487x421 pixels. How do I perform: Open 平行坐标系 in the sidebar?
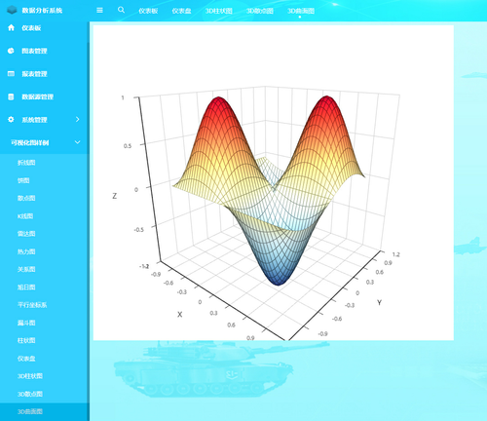click(x=32, y=305)
